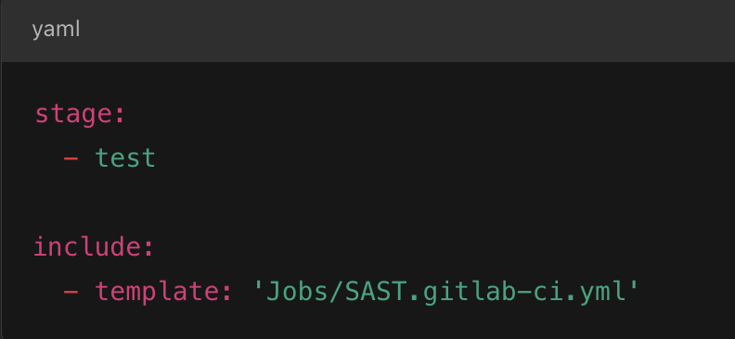This screenshot has width=735, height=339.
Task: Click the blank line above include
Action: point(367,202)
